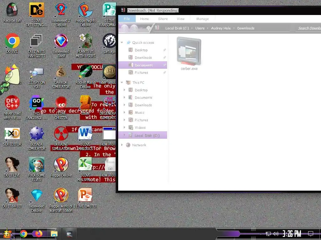Viewport: 321px width, 240px height.
Task: Open the HxD 'SEX EDITOR' desktop icon
Action: 12,137
